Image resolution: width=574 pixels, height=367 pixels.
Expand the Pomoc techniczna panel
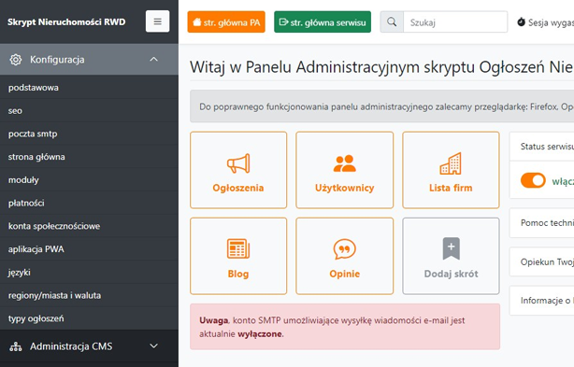542,223
